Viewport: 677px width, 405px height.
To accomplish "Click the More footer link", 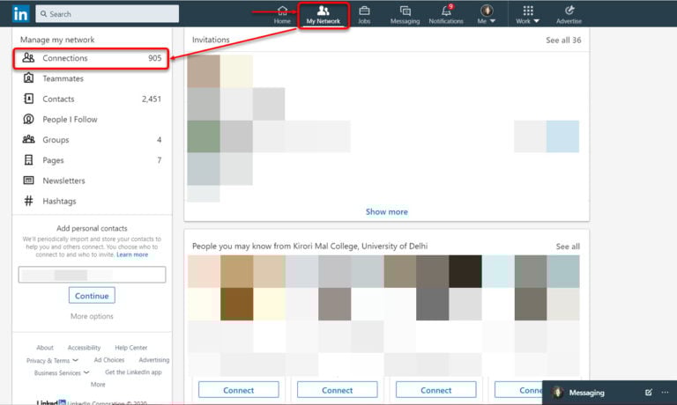I will [98, 384].
